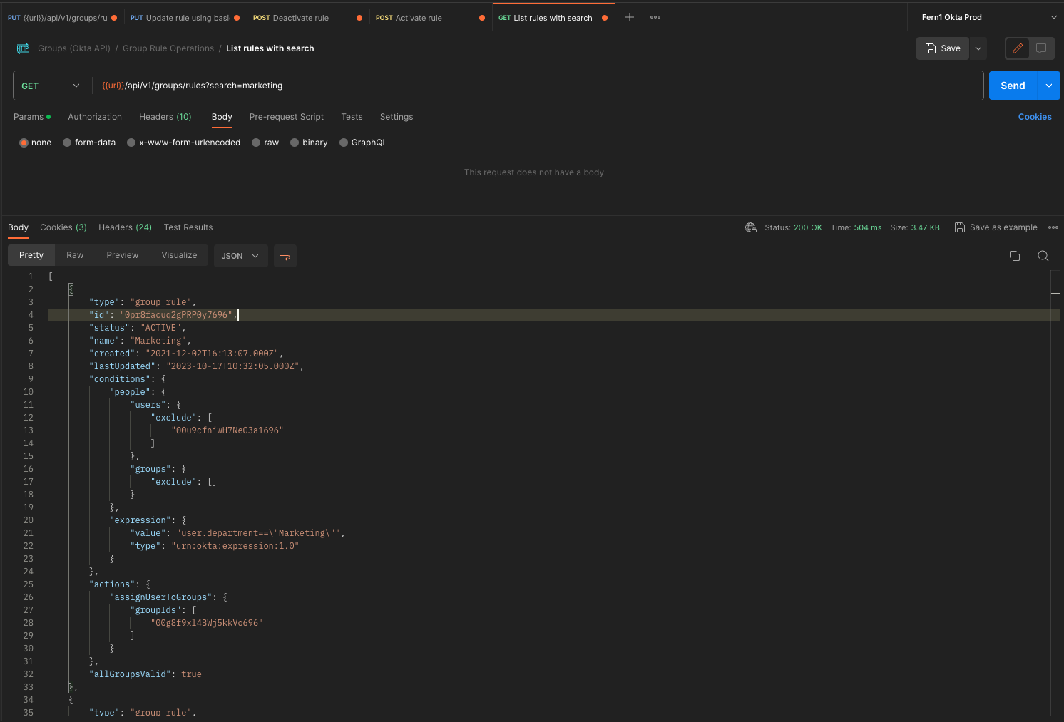
Task: Select the form-data body option
Action: (67, 143)
